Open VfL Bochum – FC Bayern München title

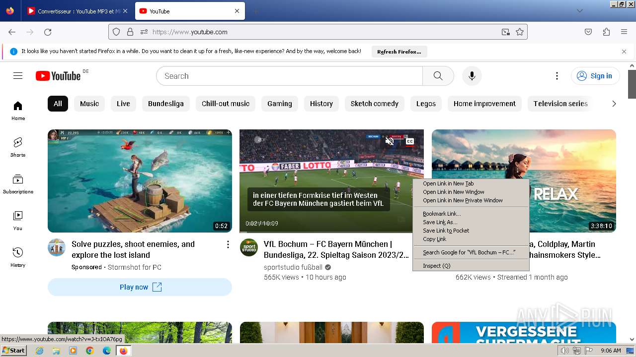click(336, 249)
